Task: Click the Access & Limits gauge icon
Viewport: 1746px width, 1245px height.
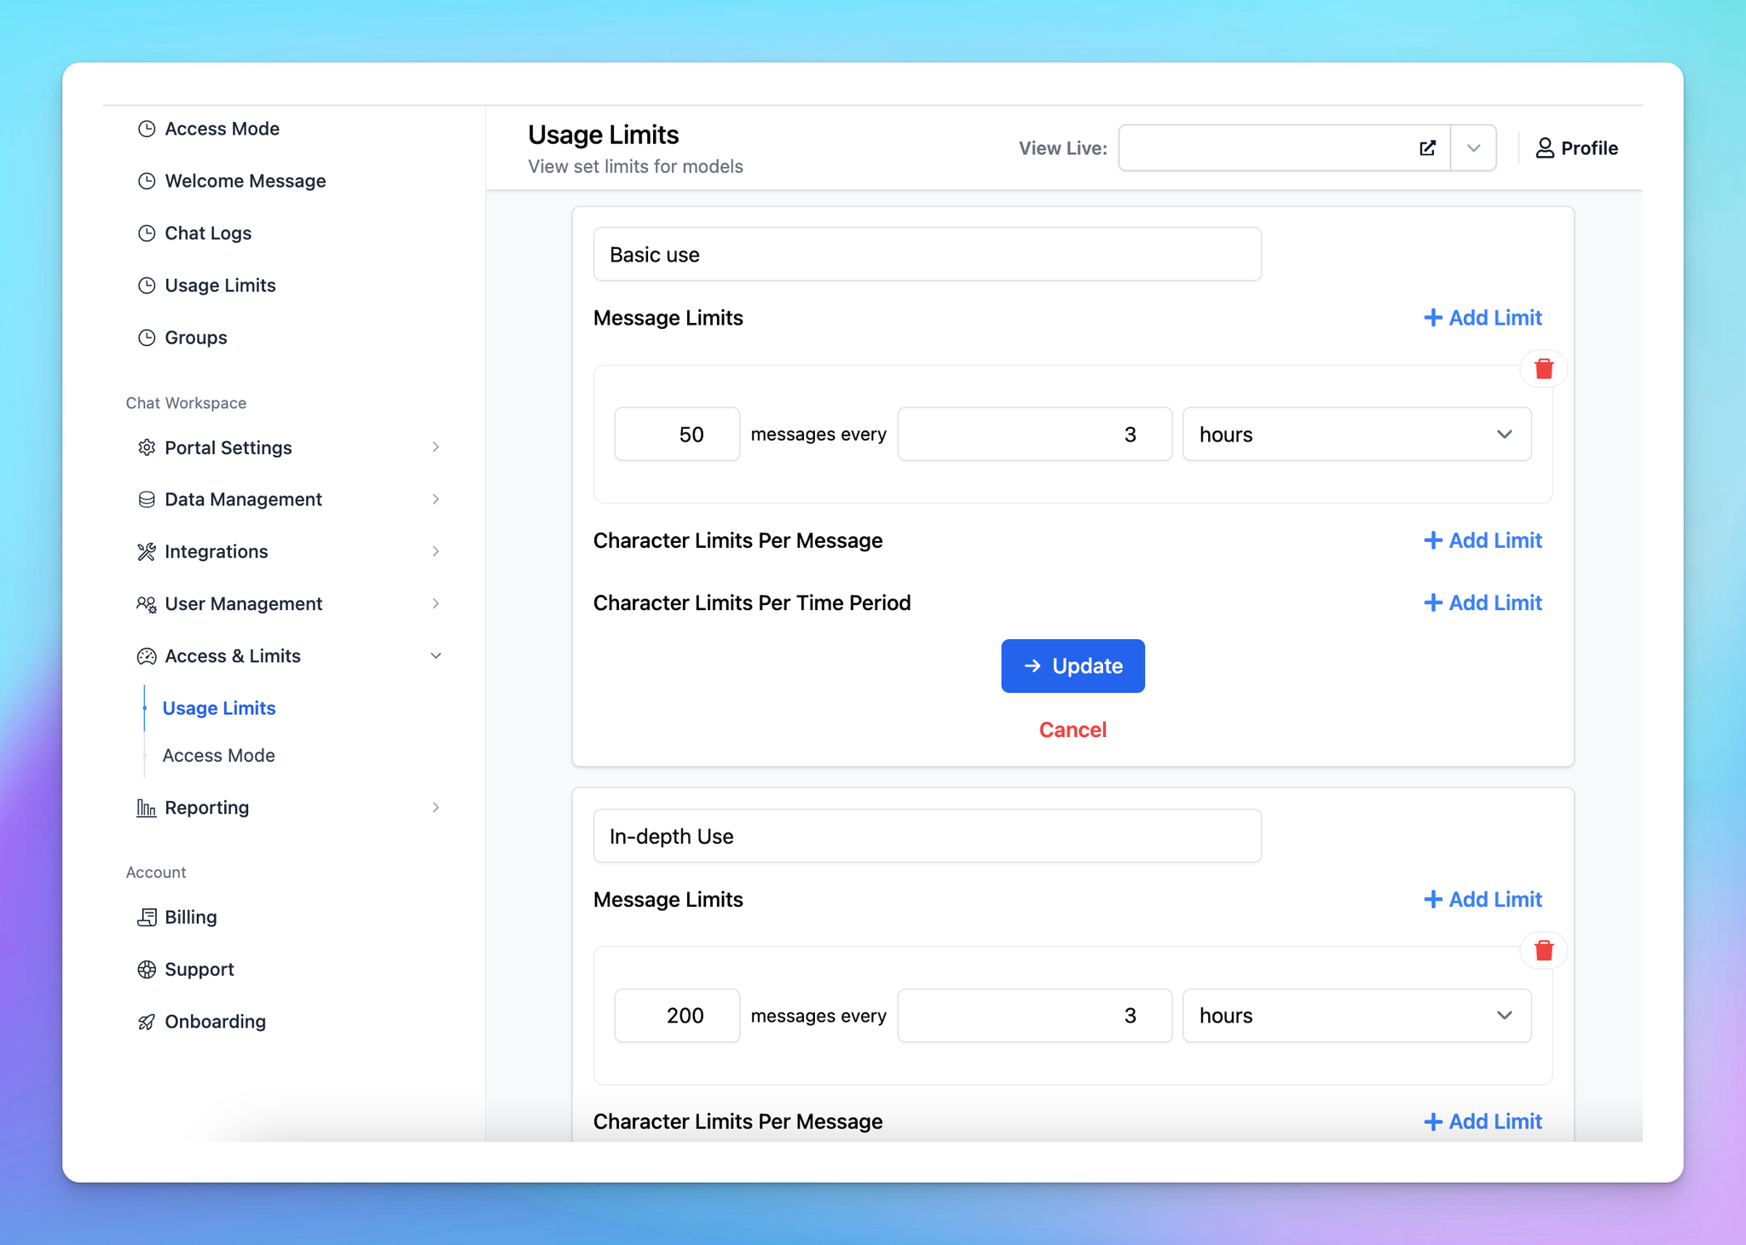Action: pyautogui.click(x=147, y=656)
